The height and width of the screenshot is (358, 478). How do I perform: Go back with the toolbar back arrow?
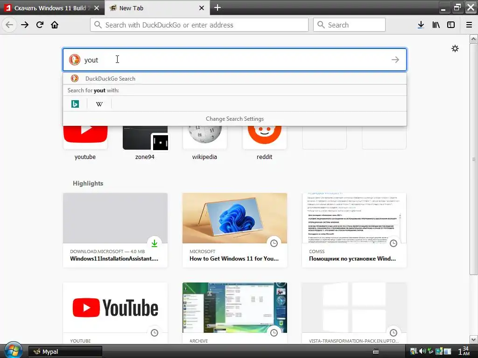(9, 25)
